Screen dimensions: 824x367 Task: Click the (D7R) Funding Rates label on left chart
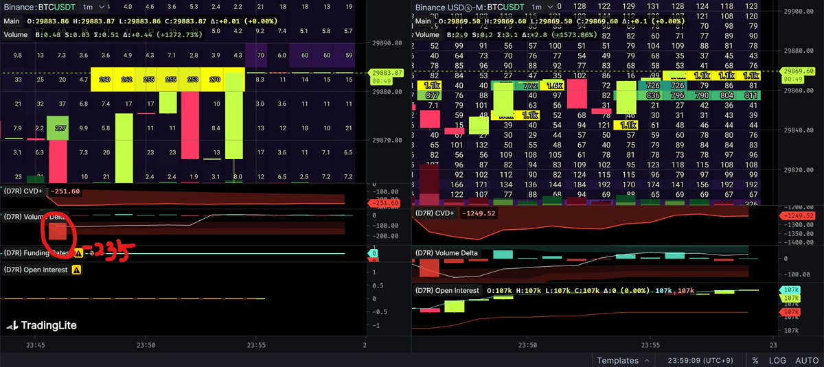(x=36, y=253)
